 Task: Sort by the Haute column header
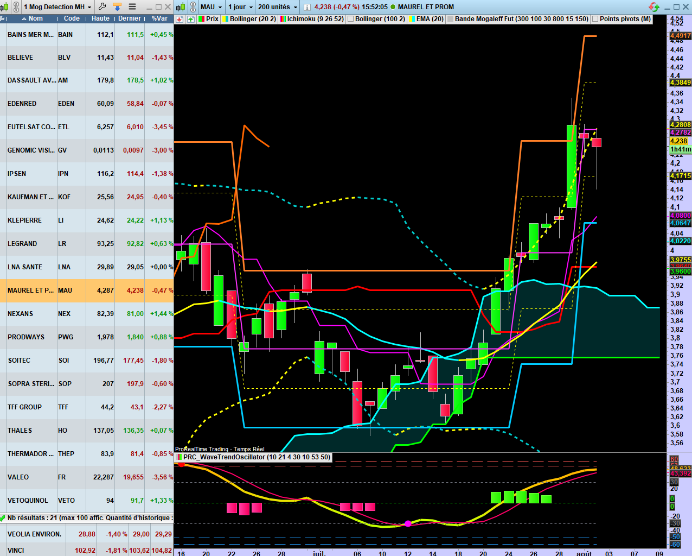click(x=100, y=18)
